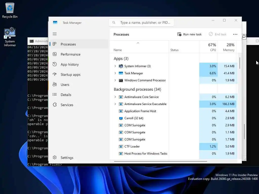Open the Services page

pos(79,105)
